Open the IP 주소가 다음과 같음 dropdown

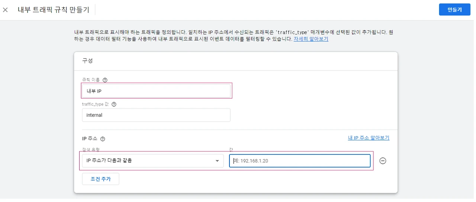(149, 161)
